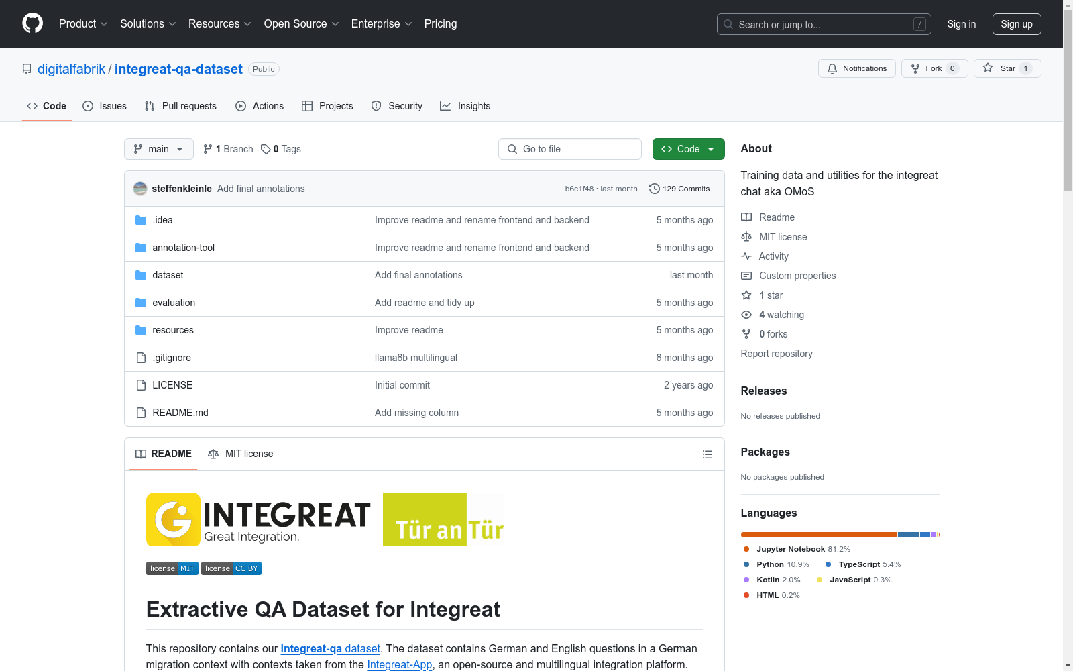
Task: Open the integreat-qa dataset link in README
Action: 331,648
